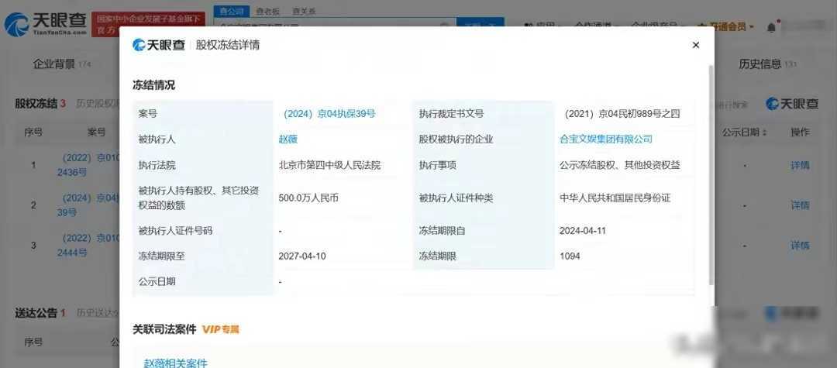Click the value 中华人民共和国居民身份证
This screenshot has height=368, width=837.
615,198
